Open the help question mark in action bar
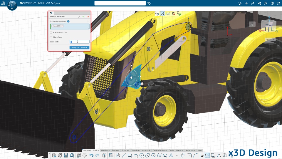Screen dimensions: 282x159 click(104, 155)
